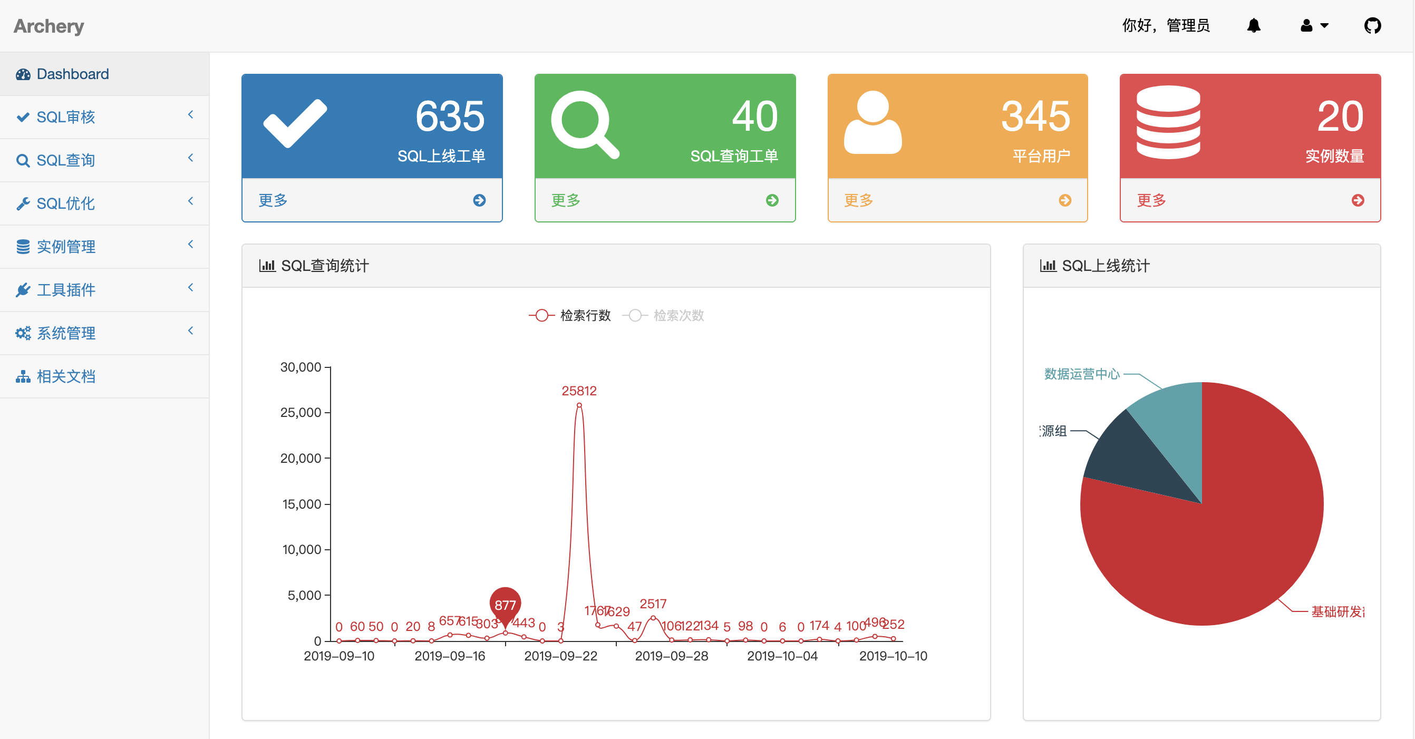This screenshot has height=739, width=1415.
Task: Open the notifications bell icon
Action: (1254, 25)
